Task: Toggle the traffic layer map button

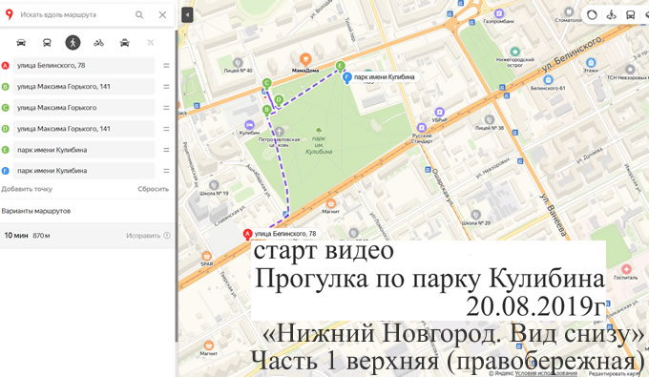Action: pyautogui.click(x=592, y=15)
